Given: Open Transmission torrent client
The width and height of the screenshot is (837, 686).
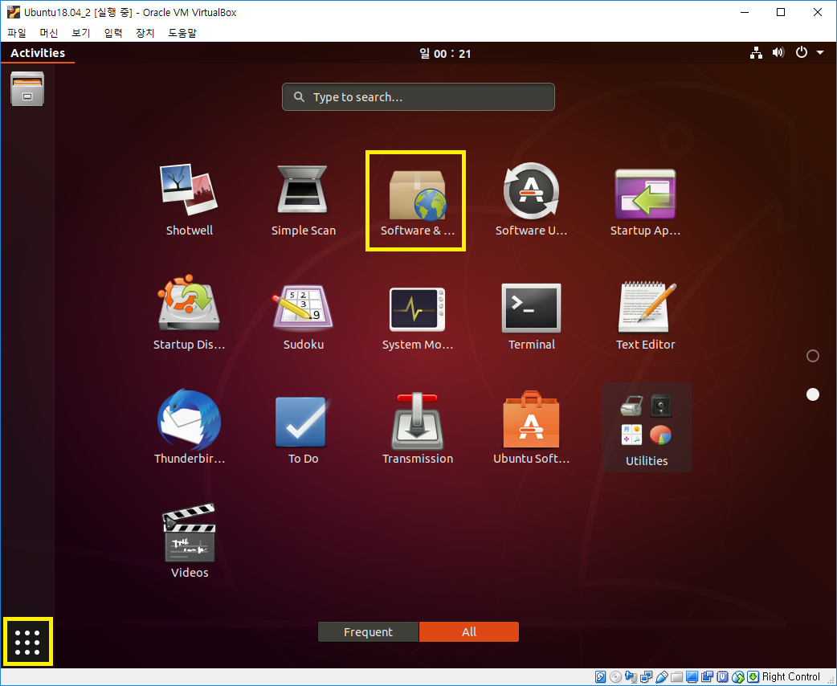Looking at the screenshot, I should pos(417,427).
